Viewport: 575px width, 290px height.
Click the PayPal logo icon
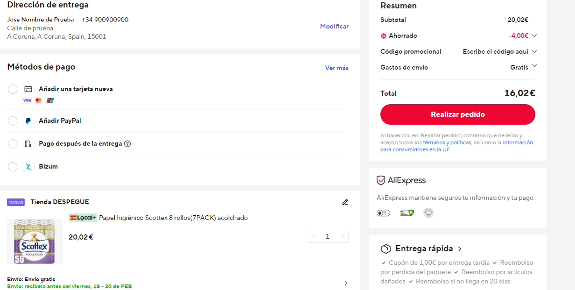tap(28, 121)
